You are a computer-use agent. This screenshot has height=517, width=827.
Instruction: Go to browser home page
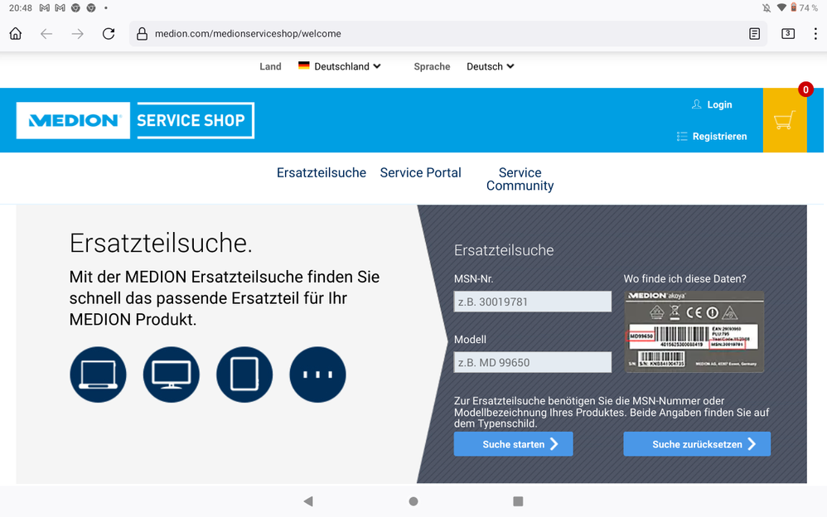pos(16,34)
